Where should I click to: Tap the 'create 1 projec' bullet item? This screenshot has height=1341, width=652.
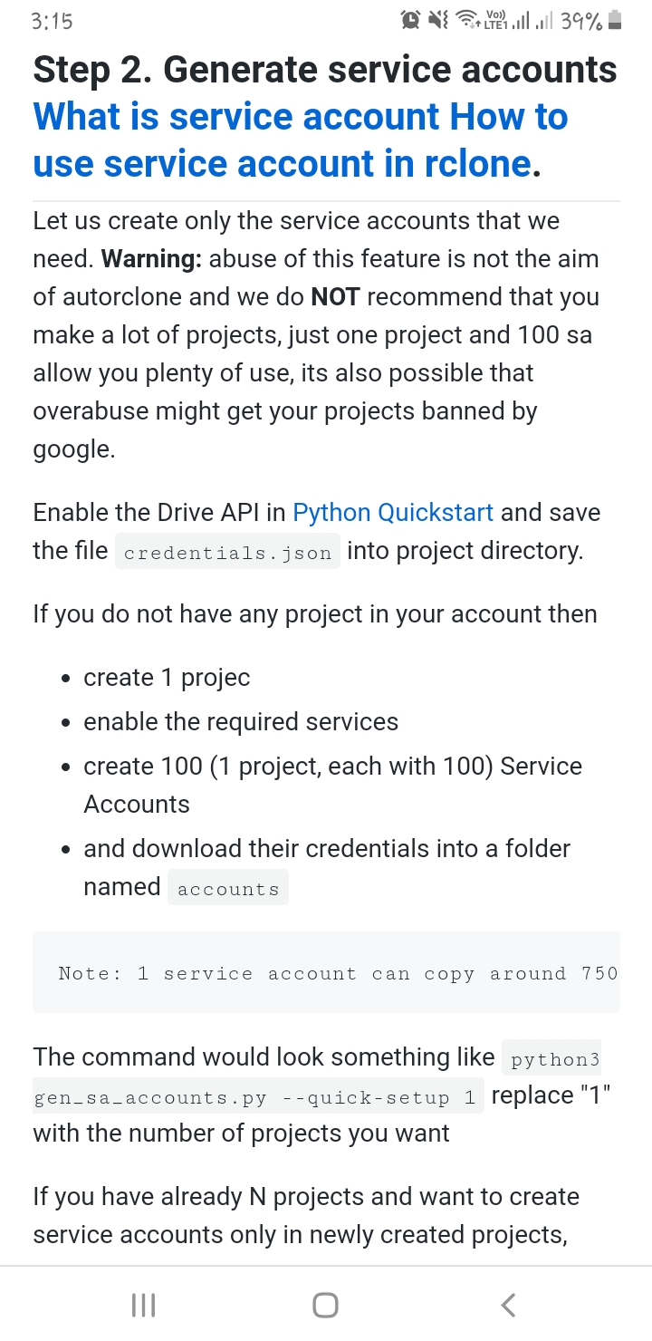(167, 678)
